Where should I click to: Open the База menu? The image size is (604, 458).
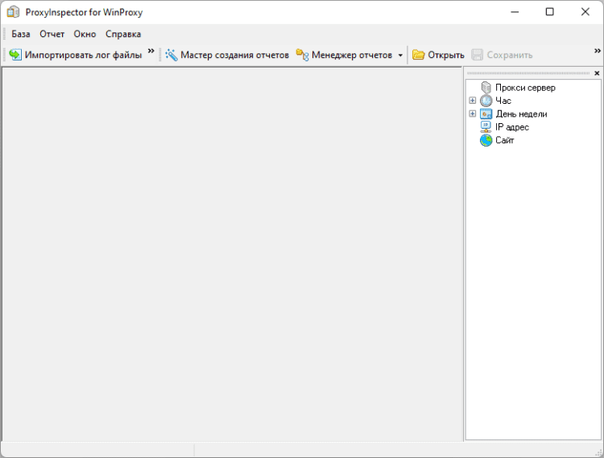point(21,34)
